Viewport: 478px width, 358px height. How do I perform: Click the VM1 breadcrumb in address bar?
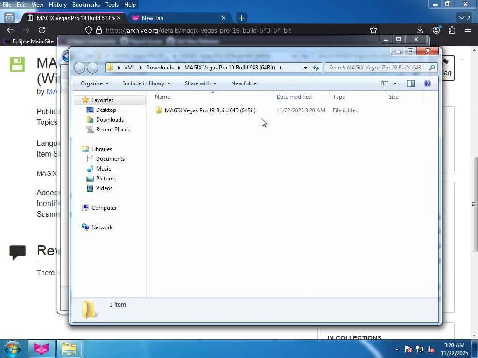tap(129, 68)
